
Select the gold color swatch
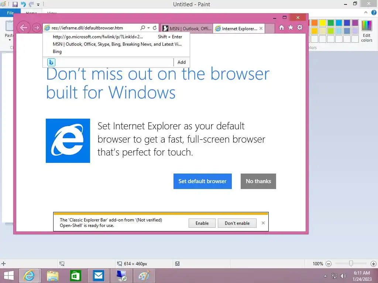coord(315,31)
